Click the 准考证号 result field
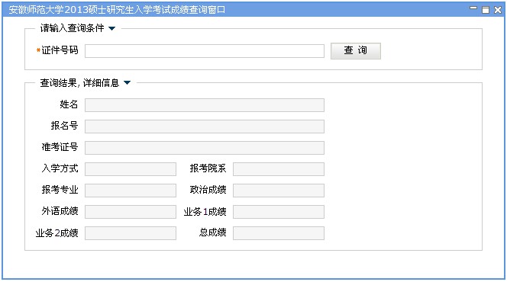Image resolution: width=507 pixels, height=282 pixels. tap(205, 148)
